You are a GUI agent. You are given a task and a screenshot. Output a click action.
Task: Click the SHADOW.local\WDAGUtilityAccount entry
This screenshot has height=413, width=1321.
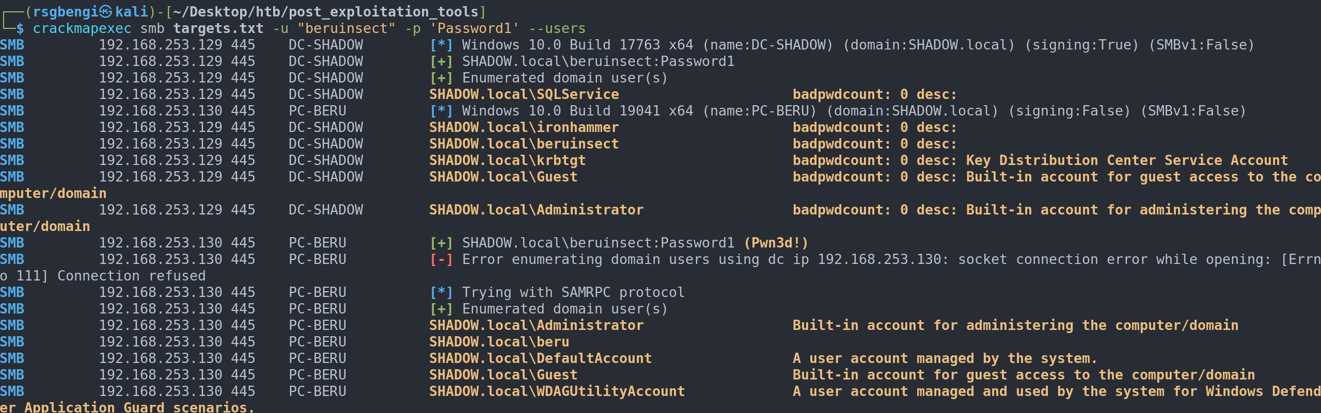coord(557,391)
